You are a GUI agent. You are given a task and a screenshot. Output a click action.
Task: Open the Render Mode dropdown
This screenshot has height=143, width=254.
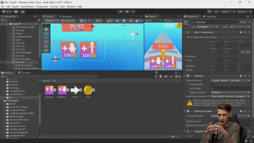230,80
